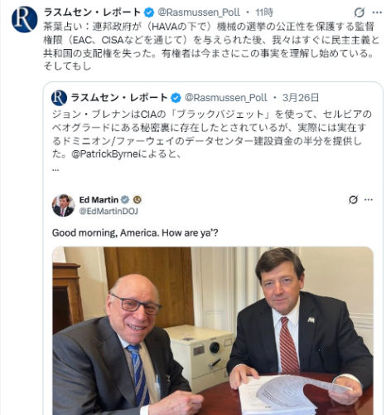Click the Grok icon on top tweet

pos(359,12)
